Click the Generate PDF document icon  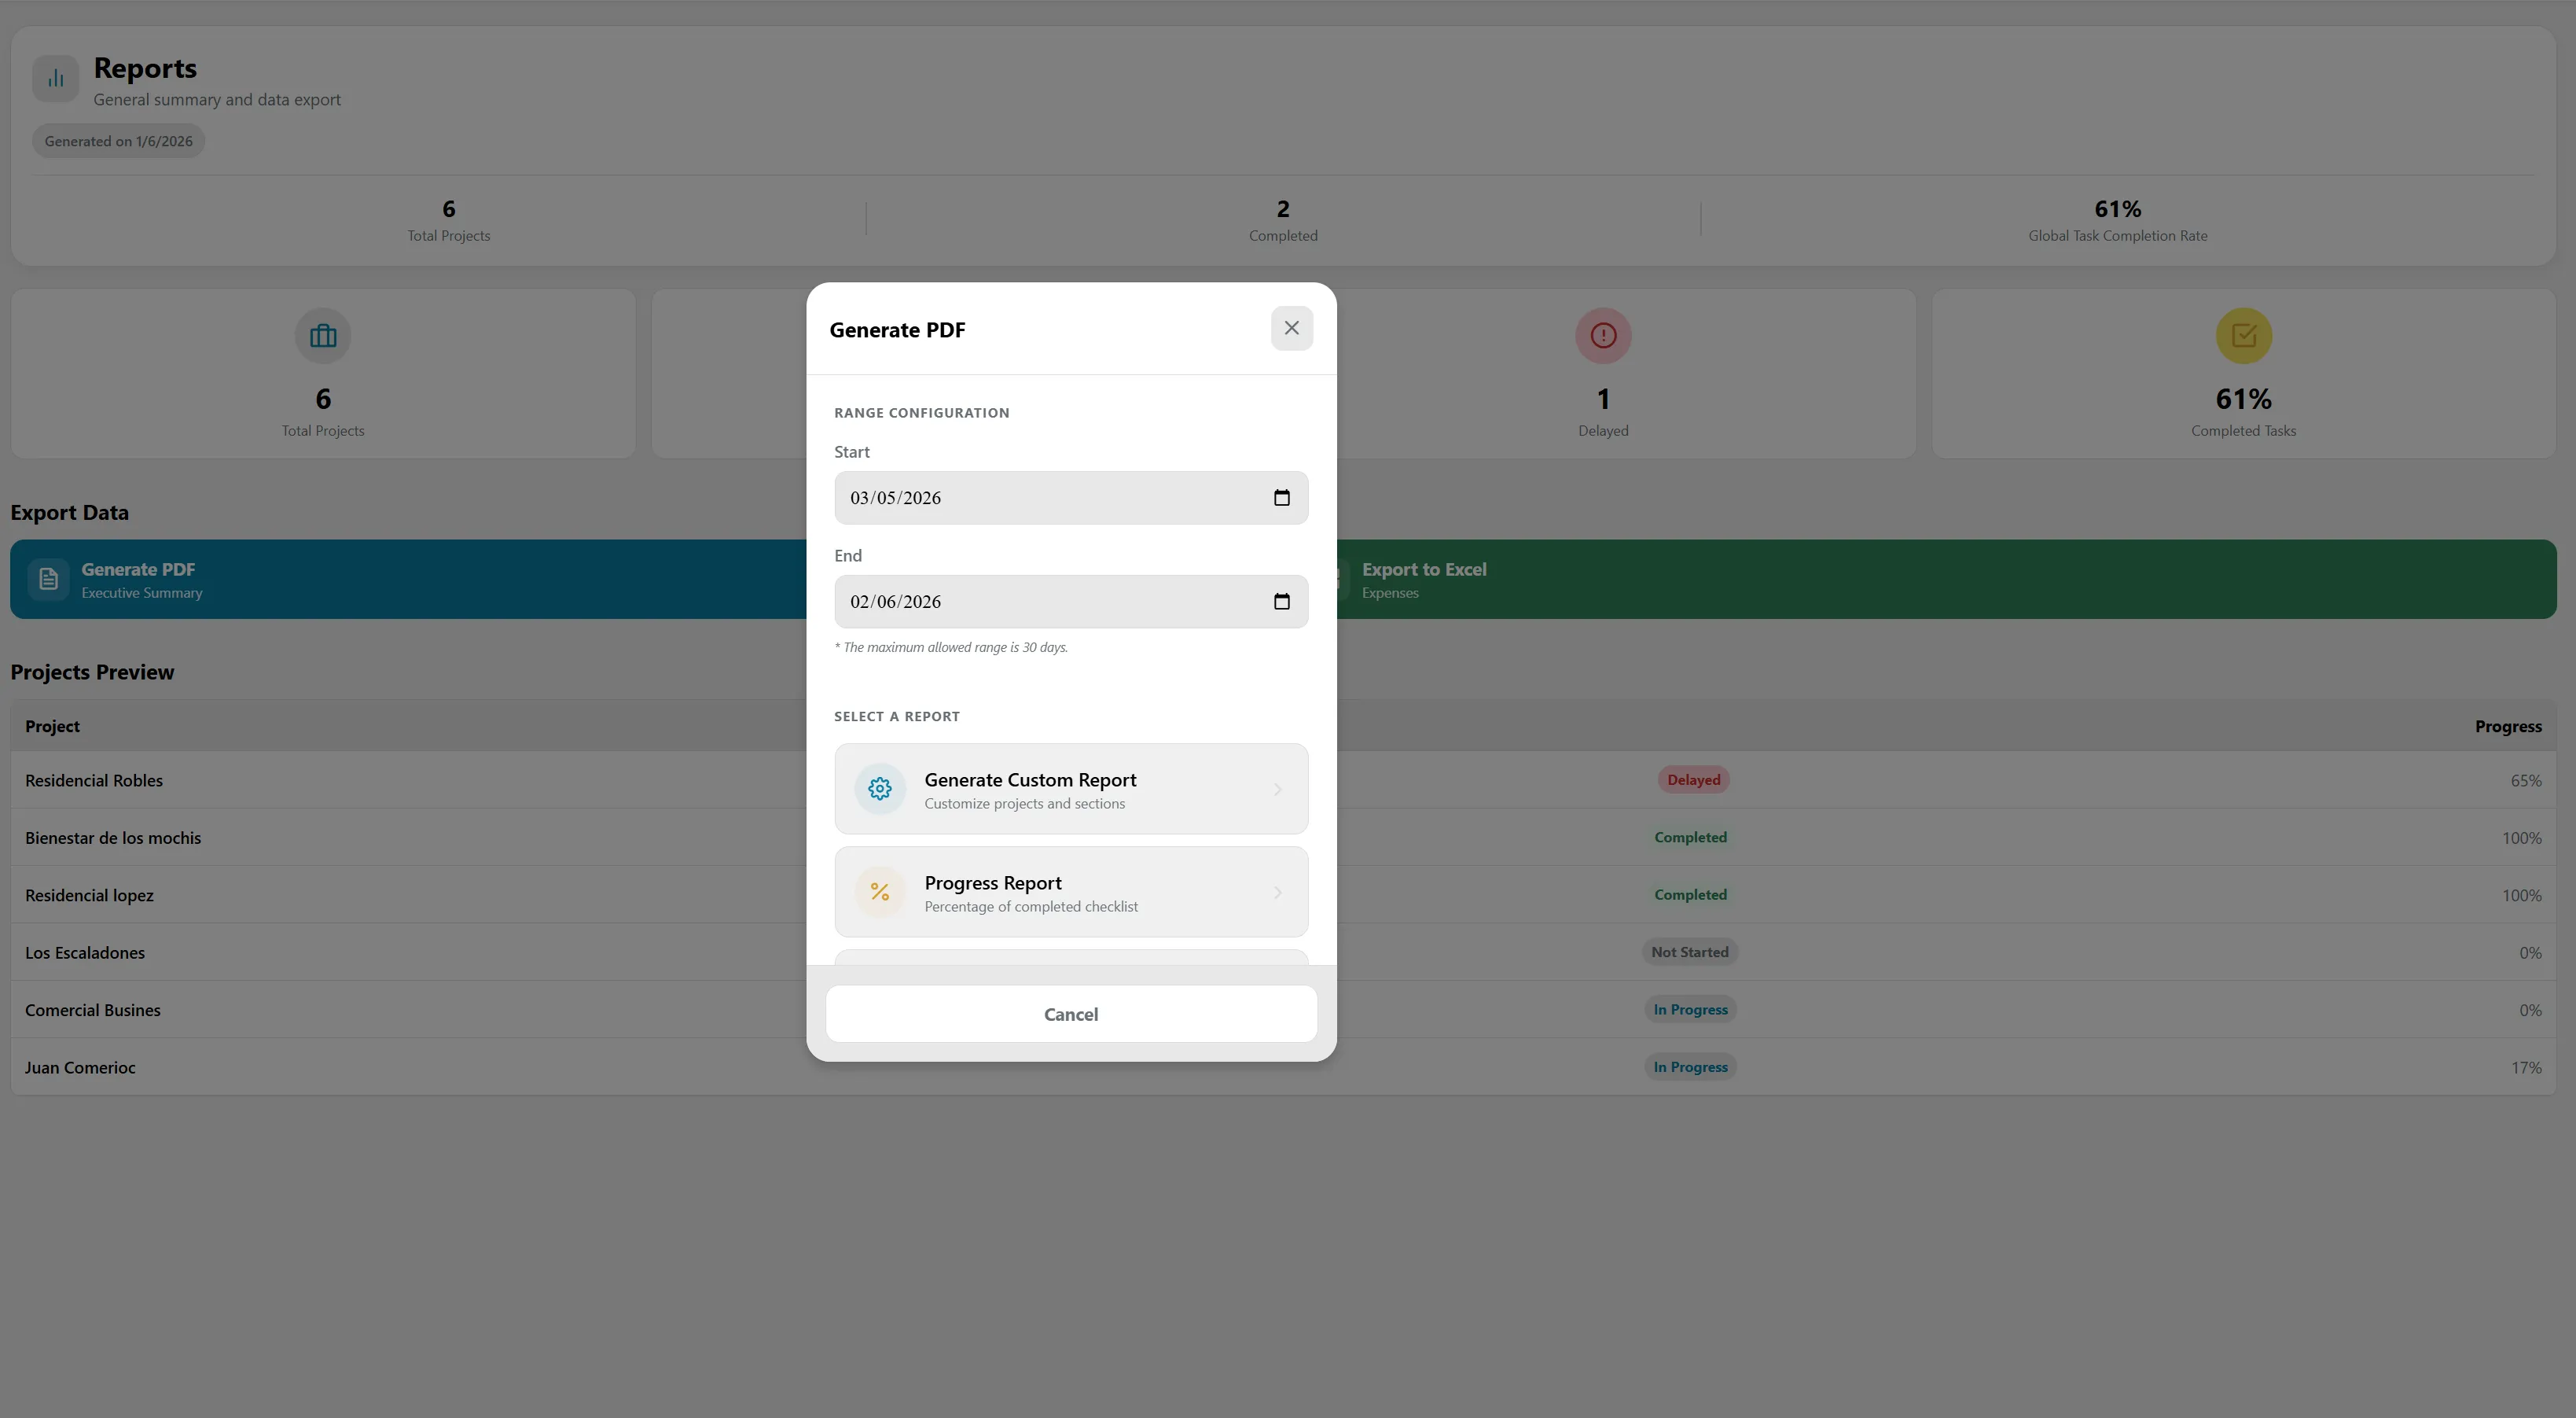point(48,578)
